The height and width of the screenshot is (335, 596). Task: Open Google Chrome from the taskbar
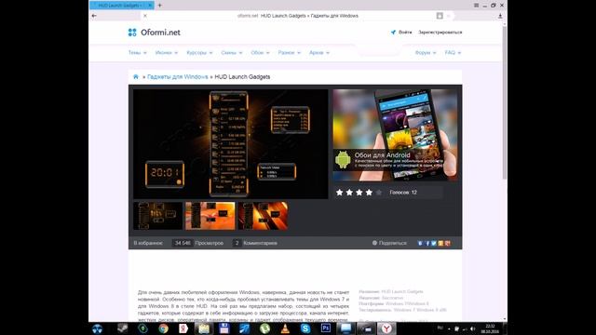(164, 328)
